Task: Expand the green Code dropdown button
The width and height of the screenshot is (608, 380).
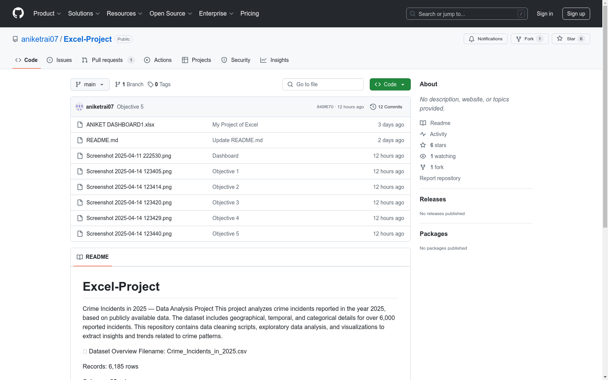Action: point(390,84)
